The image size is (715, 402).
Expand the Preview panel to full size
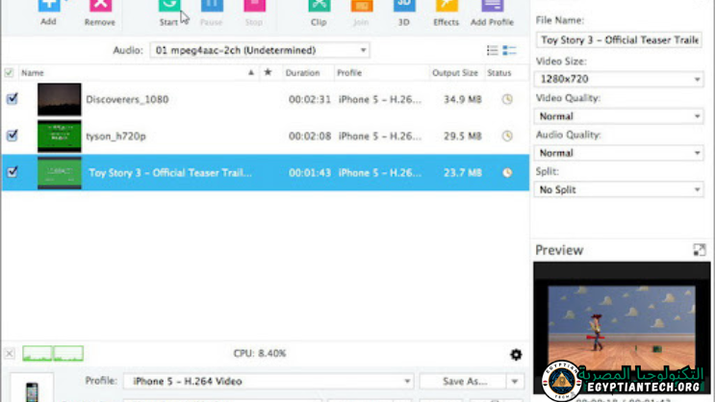[700, 250]
